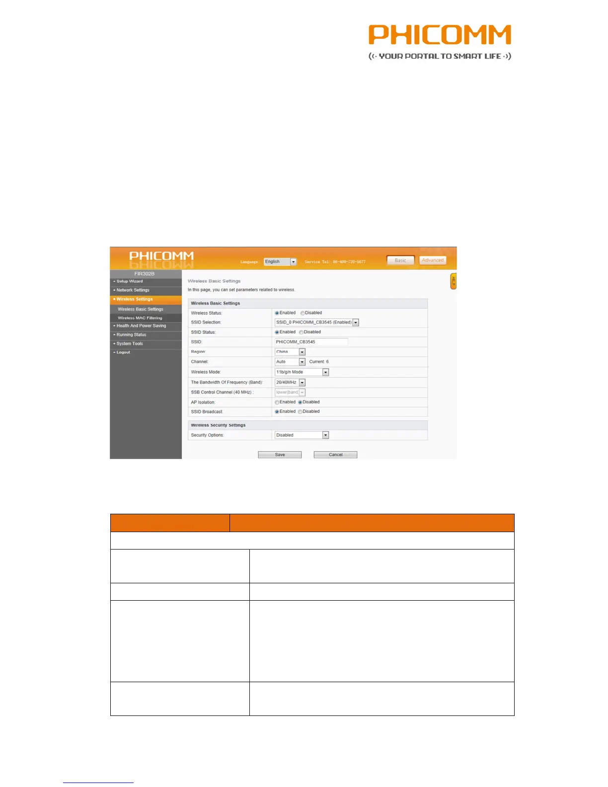Switch to the Basic mode button

click(400, 260)
